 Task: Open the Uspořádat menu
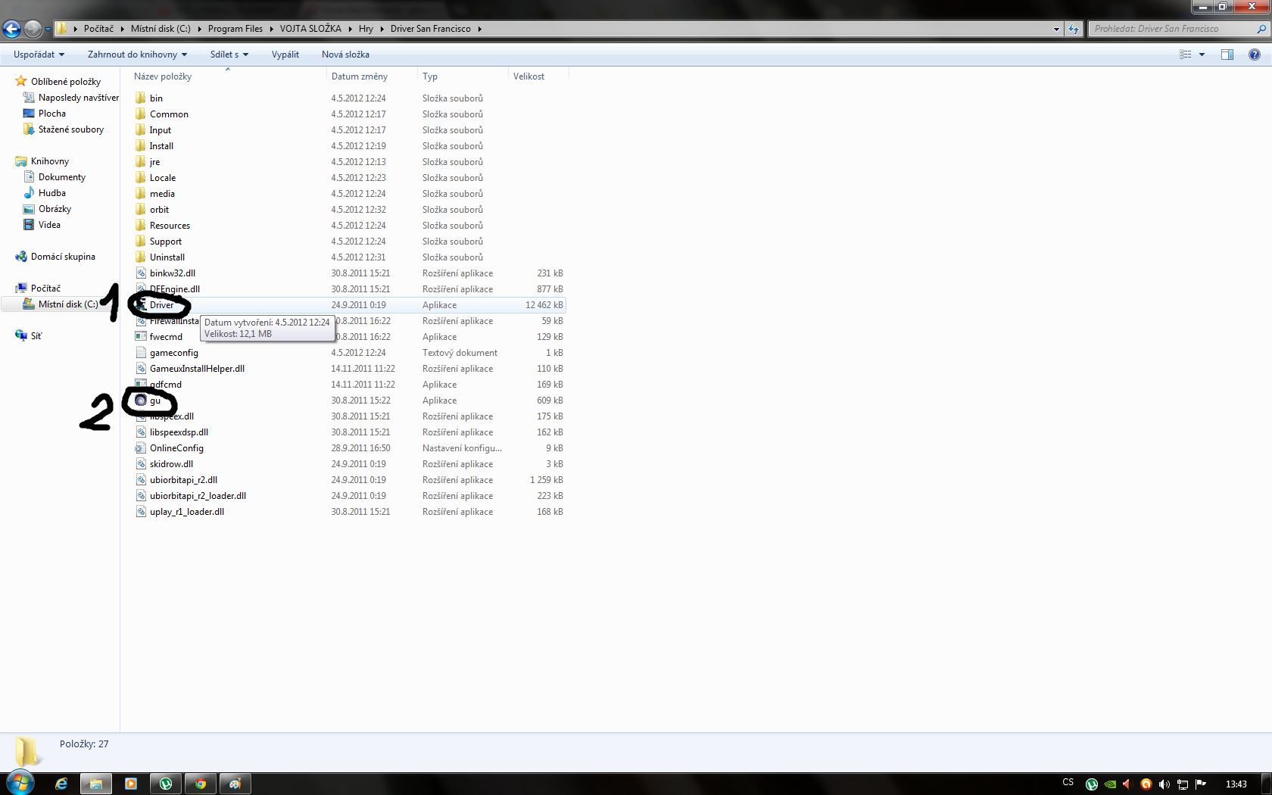39,55
